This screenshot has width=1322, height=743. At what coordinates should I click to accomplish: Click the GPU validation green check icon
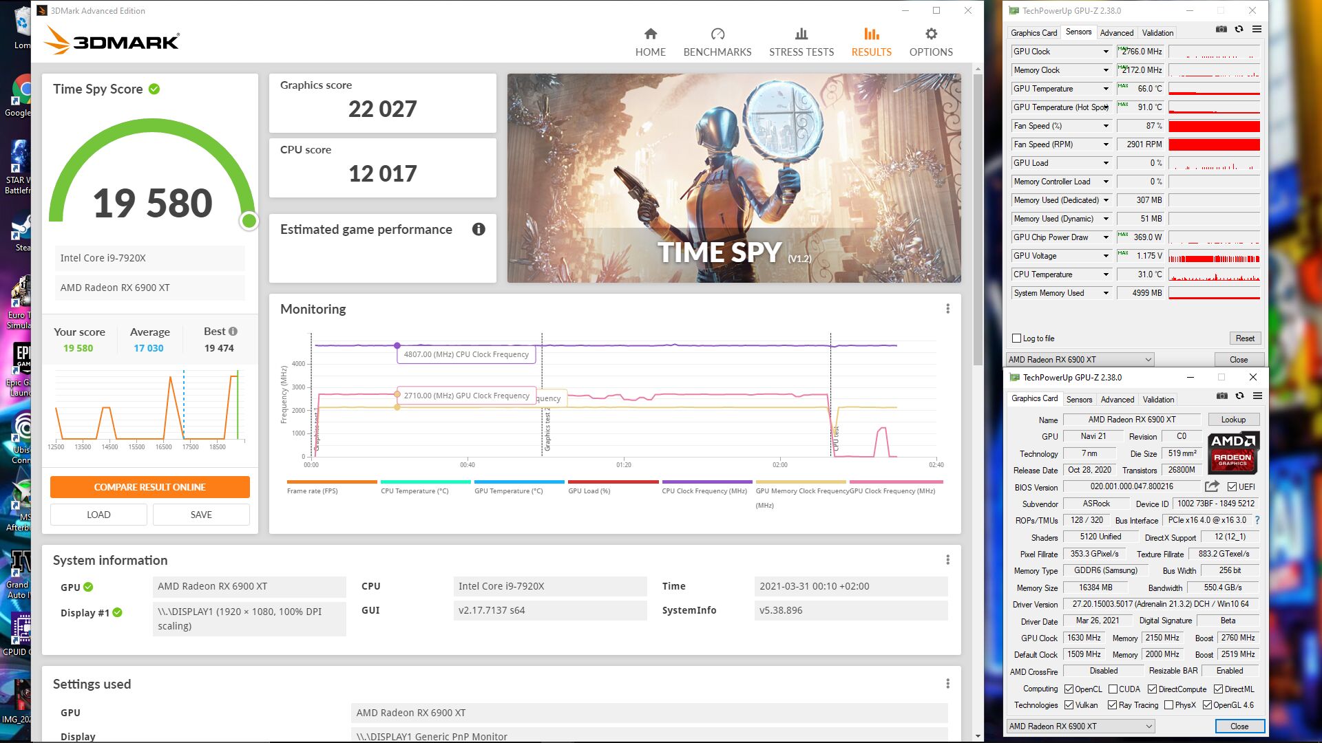click(88, 587)
